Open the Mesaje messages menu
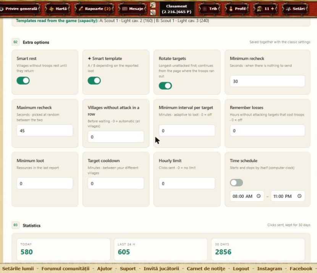317x273 pixels. pyautogui.click(x=133, y=9)
